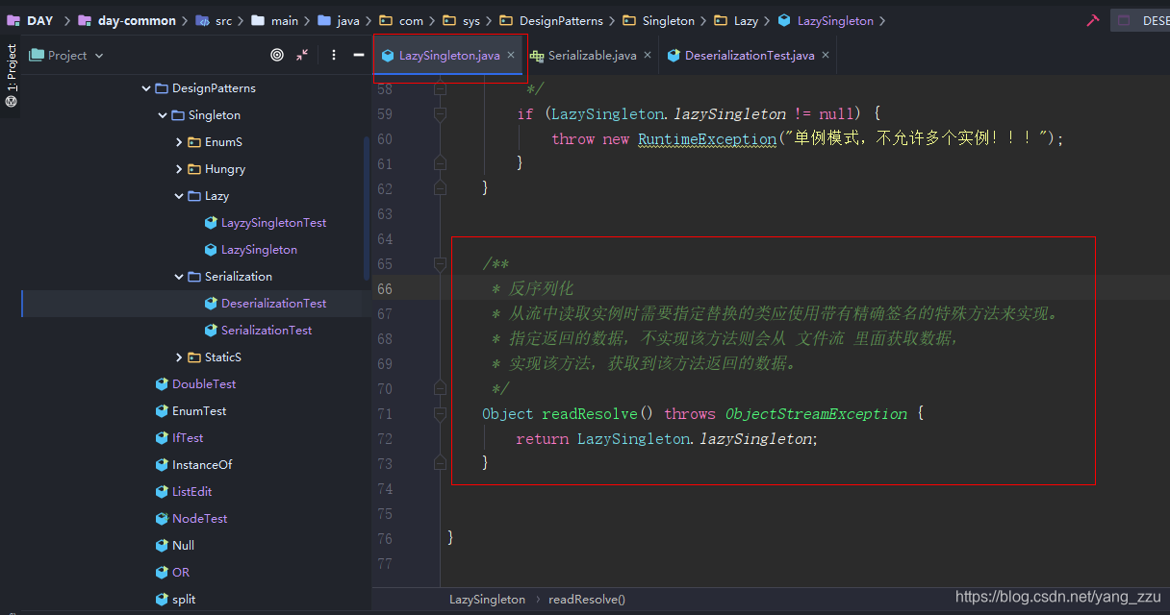Hide the Project tool window
Image resolution: width=1170 pixels, height=615 pixels.
(x=357, y=55)
